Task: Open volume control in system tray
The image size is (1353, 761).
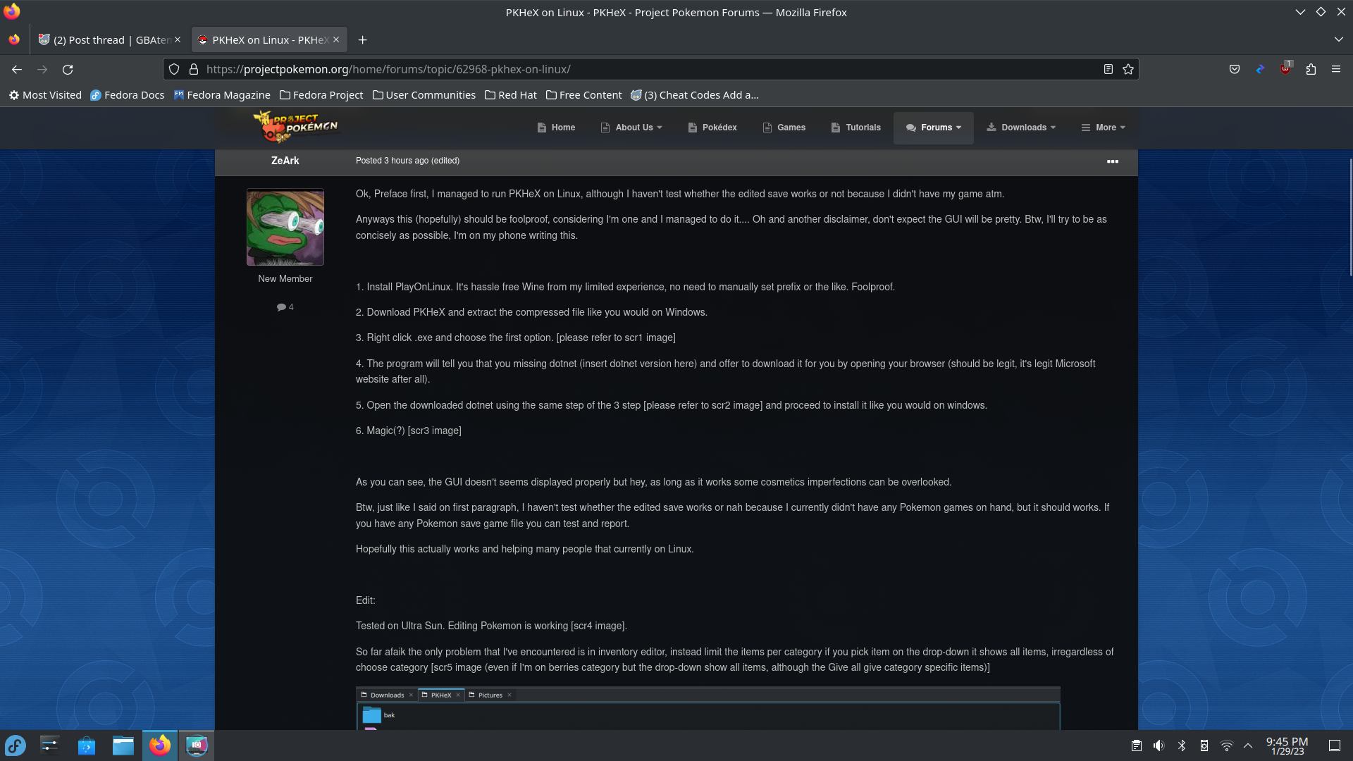Action: click(x=1159, y=745)
